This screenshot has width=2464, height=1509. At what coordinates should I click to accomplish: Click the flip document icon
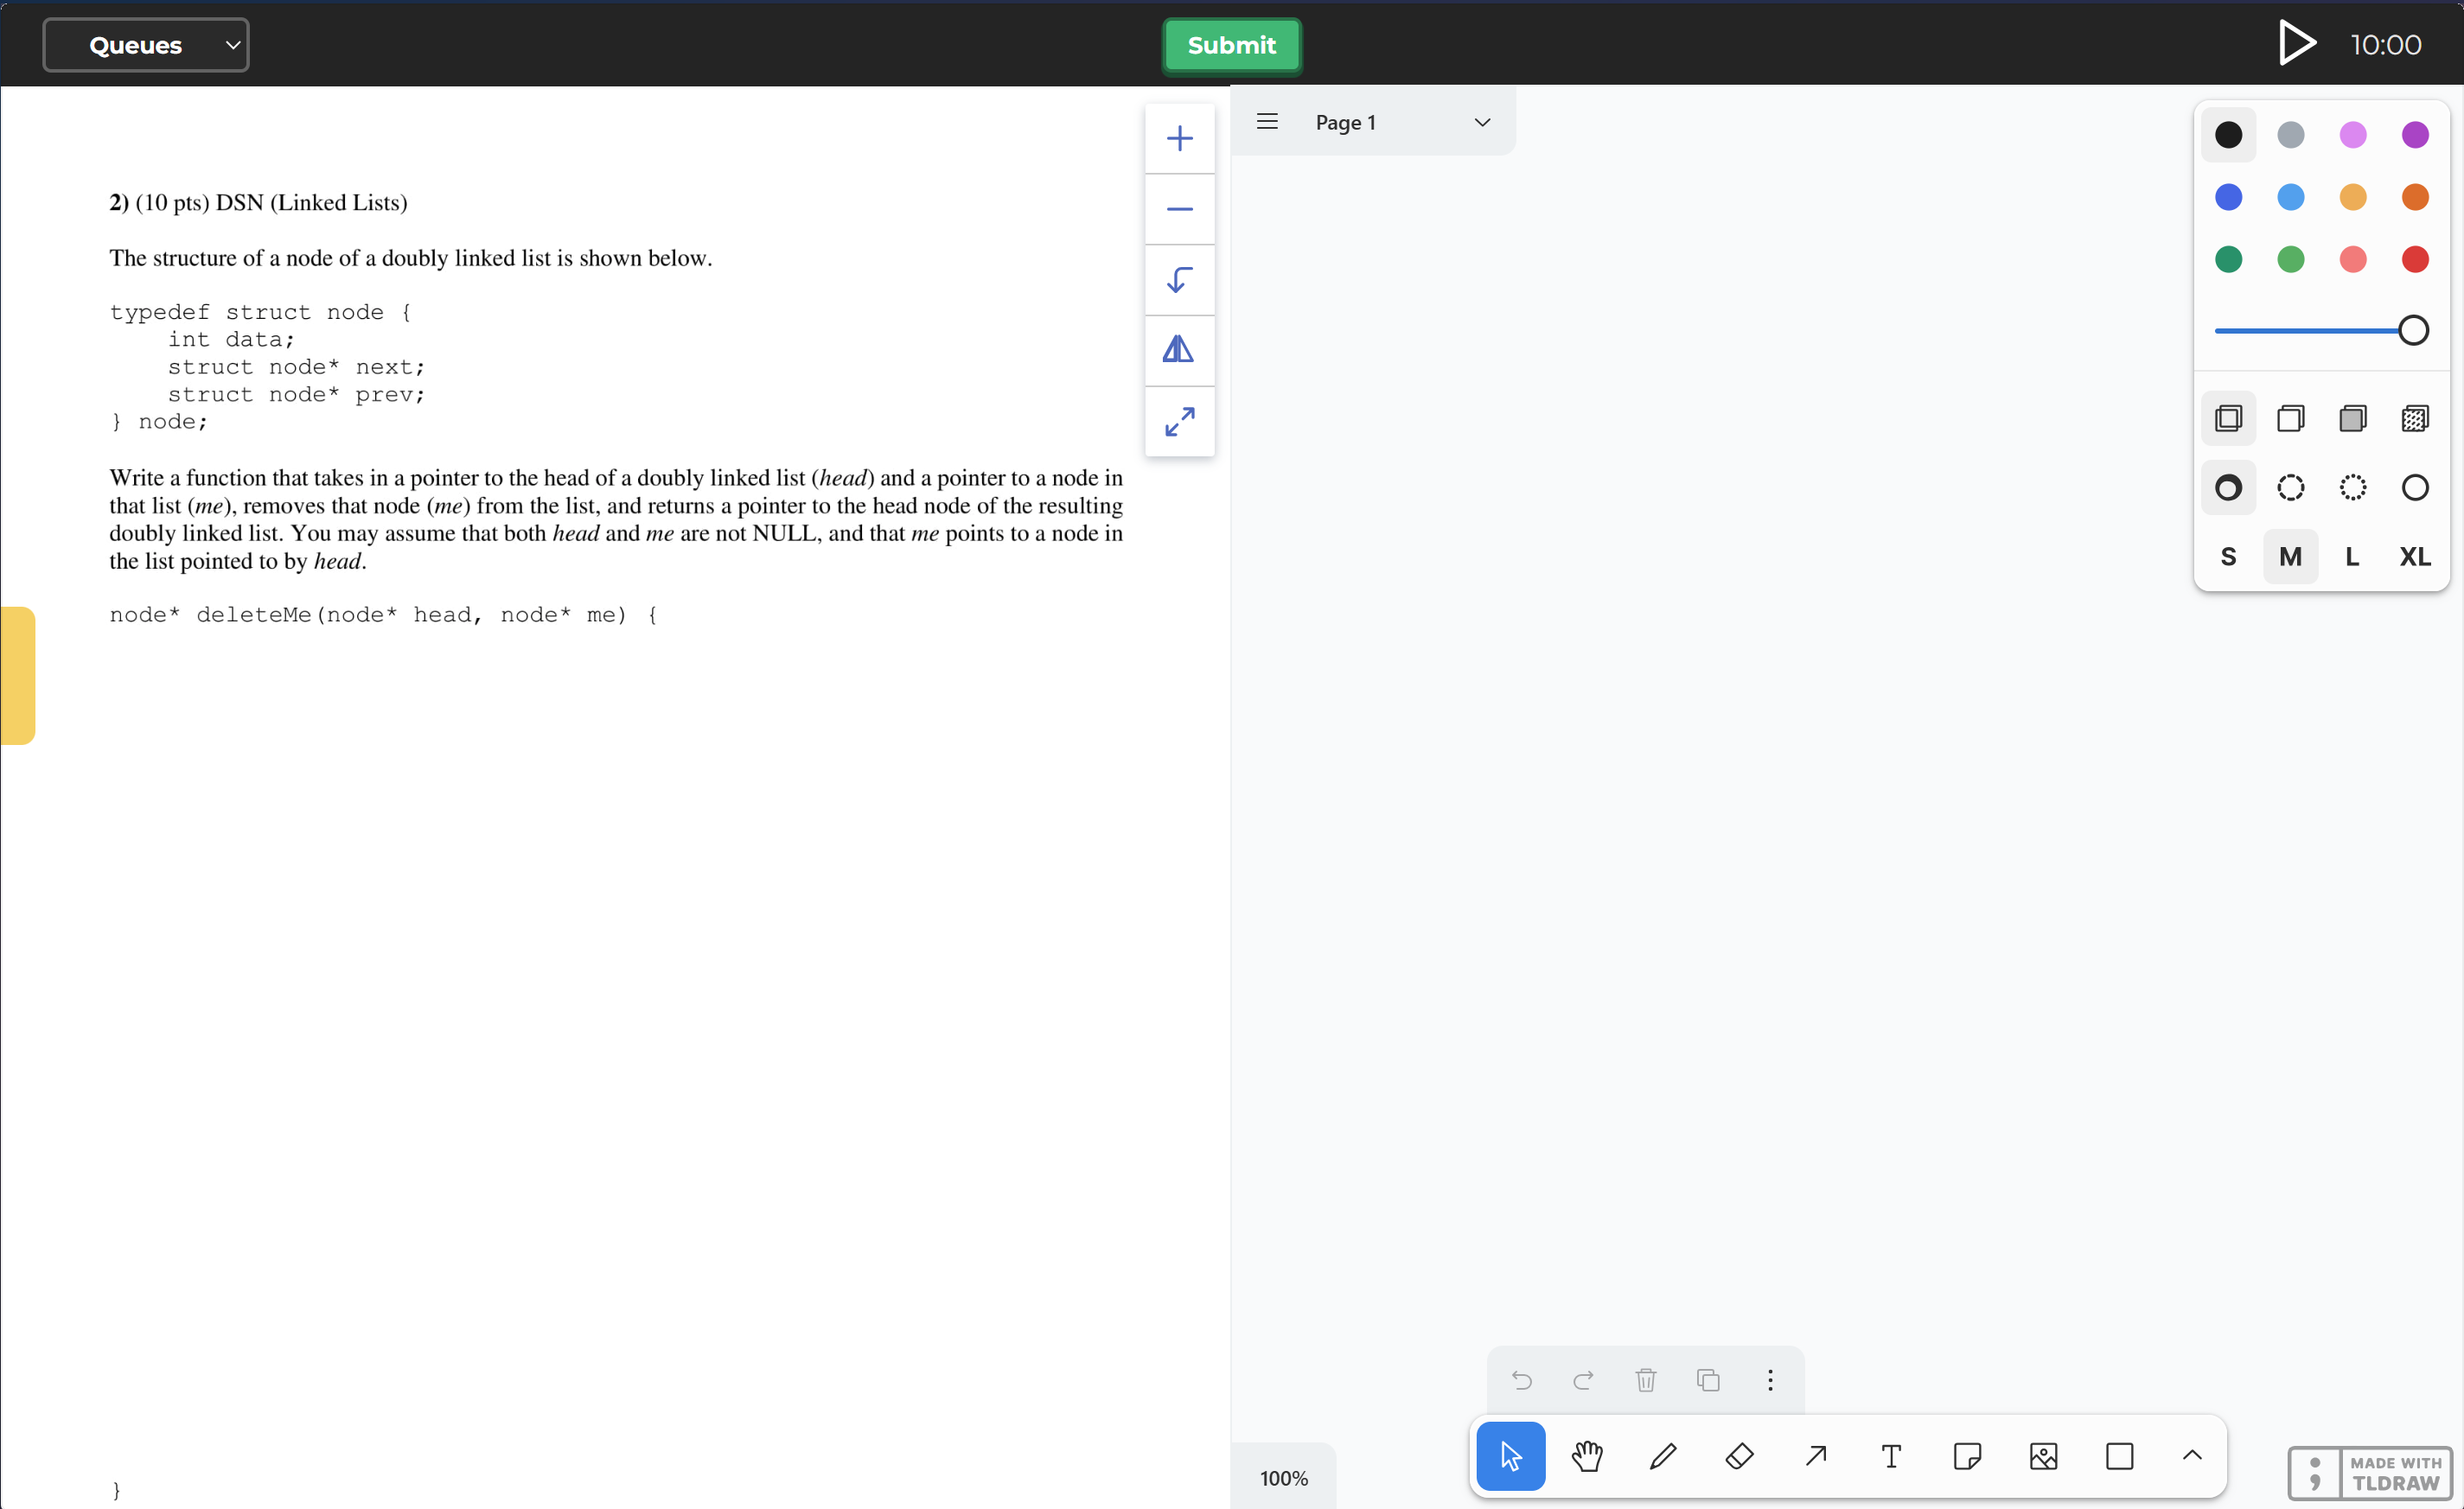pyautogui.click(x=1179, y=350)
